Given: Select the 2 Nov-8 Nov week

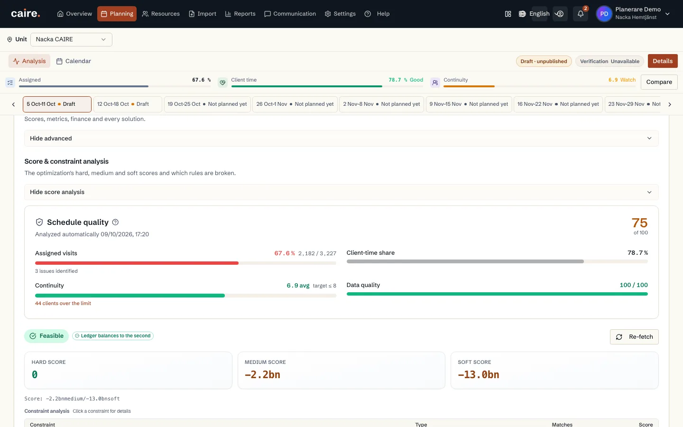Looking at the screenshot, I should click(x=381, y=104).
